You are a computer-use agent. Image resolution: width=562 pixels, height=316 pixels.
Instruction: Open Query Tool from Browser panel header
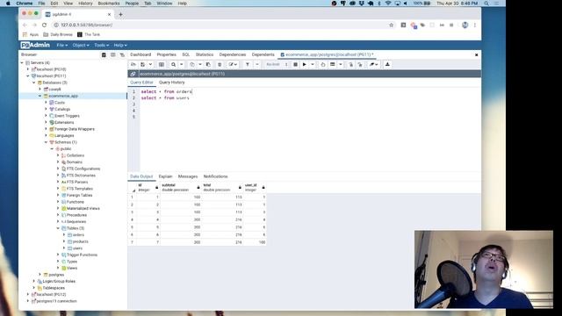click(x=104, y=54)
